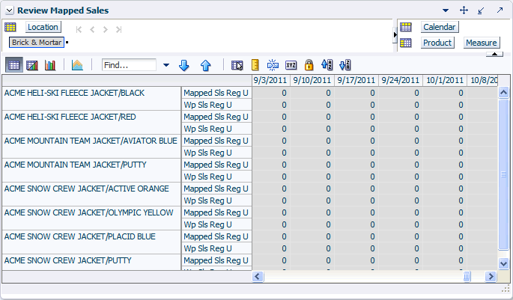Open the Location dimension button
The image size is (513, 300).
43,27
